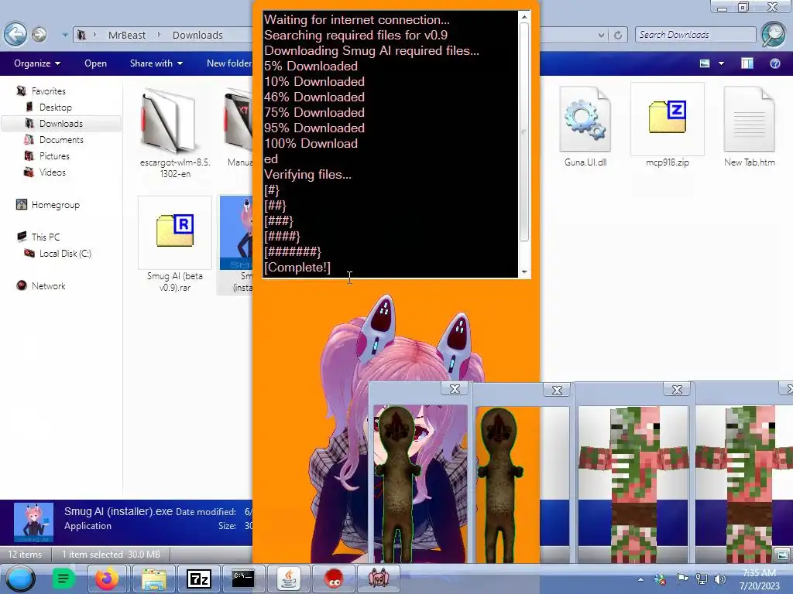This screenshot has height=594, width=793.
Task: Go back in the Explorer window
Action: coord(15,34)
